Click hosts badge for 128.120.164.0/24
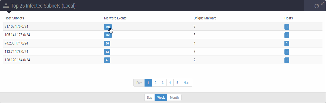 pyautogui.click(x=287, y=60)
